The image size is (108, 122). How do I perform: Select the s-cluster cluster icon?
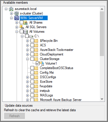17,13
